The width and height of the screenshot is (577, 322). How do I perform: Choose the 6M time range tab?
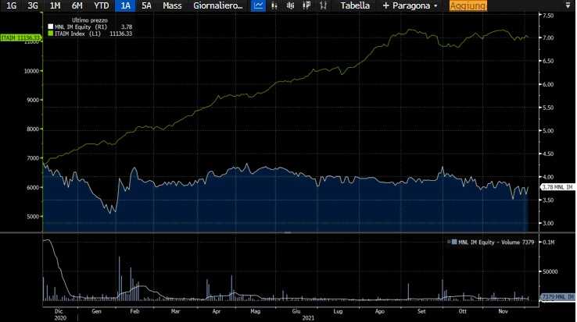click(77, 6)
